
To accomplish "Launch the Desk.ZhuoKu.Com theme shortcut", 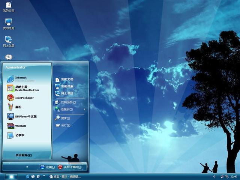I will [x=22, y=88].
